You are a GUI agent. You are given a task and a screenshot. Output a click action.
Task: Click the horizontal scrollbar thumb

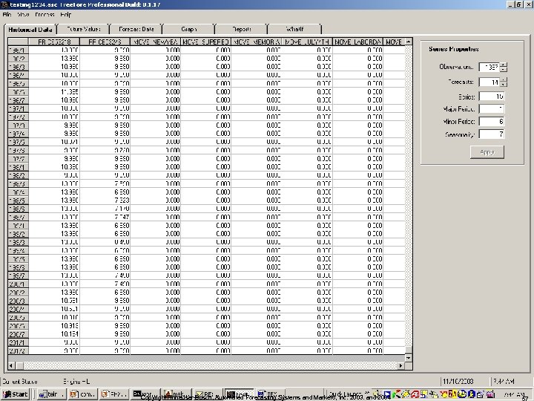(19, 366)
